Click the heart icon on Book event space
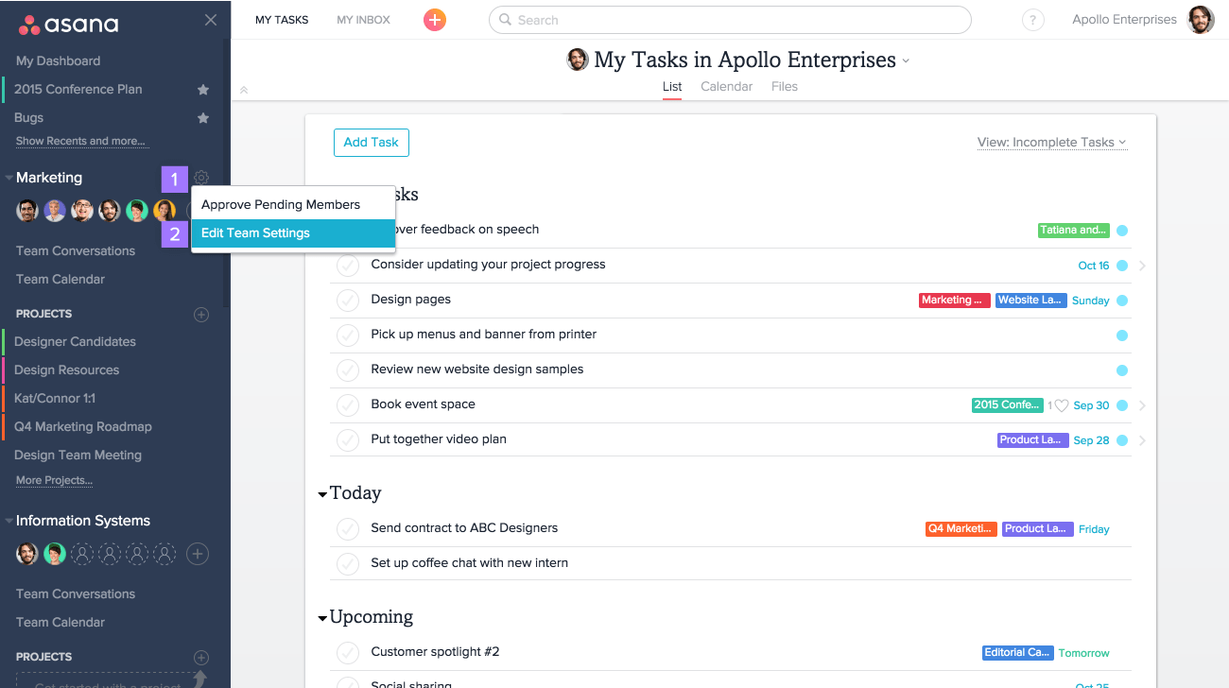Viewport: 1229px width, 688px height. [x=1062, y=405]
